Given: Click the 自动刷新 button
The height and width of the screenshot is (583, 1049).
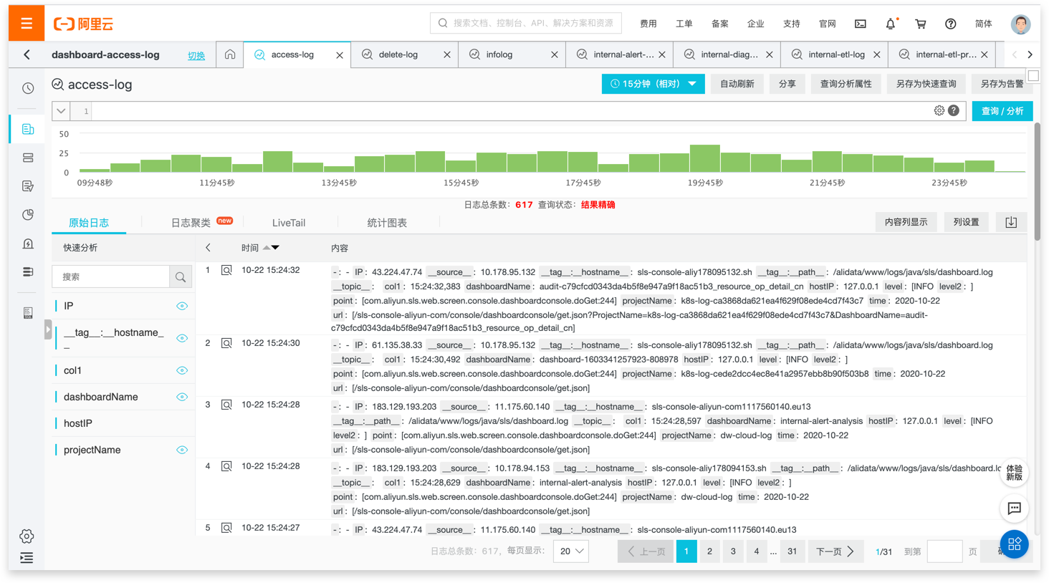Looking at the screenshot, I should pos(737,84).
